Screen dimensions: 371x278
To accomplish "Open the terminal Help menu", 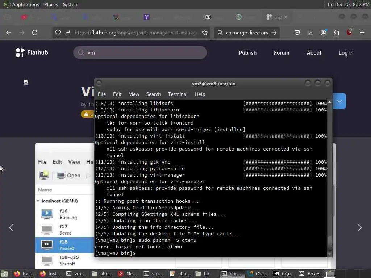I will point(200,94).
